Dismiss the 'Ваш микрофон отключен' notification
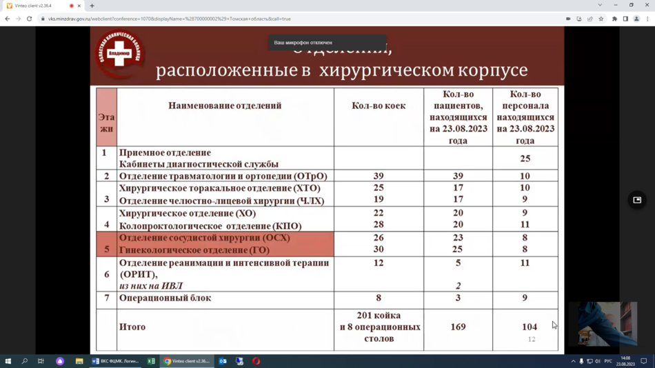 [x=327, y=43]
